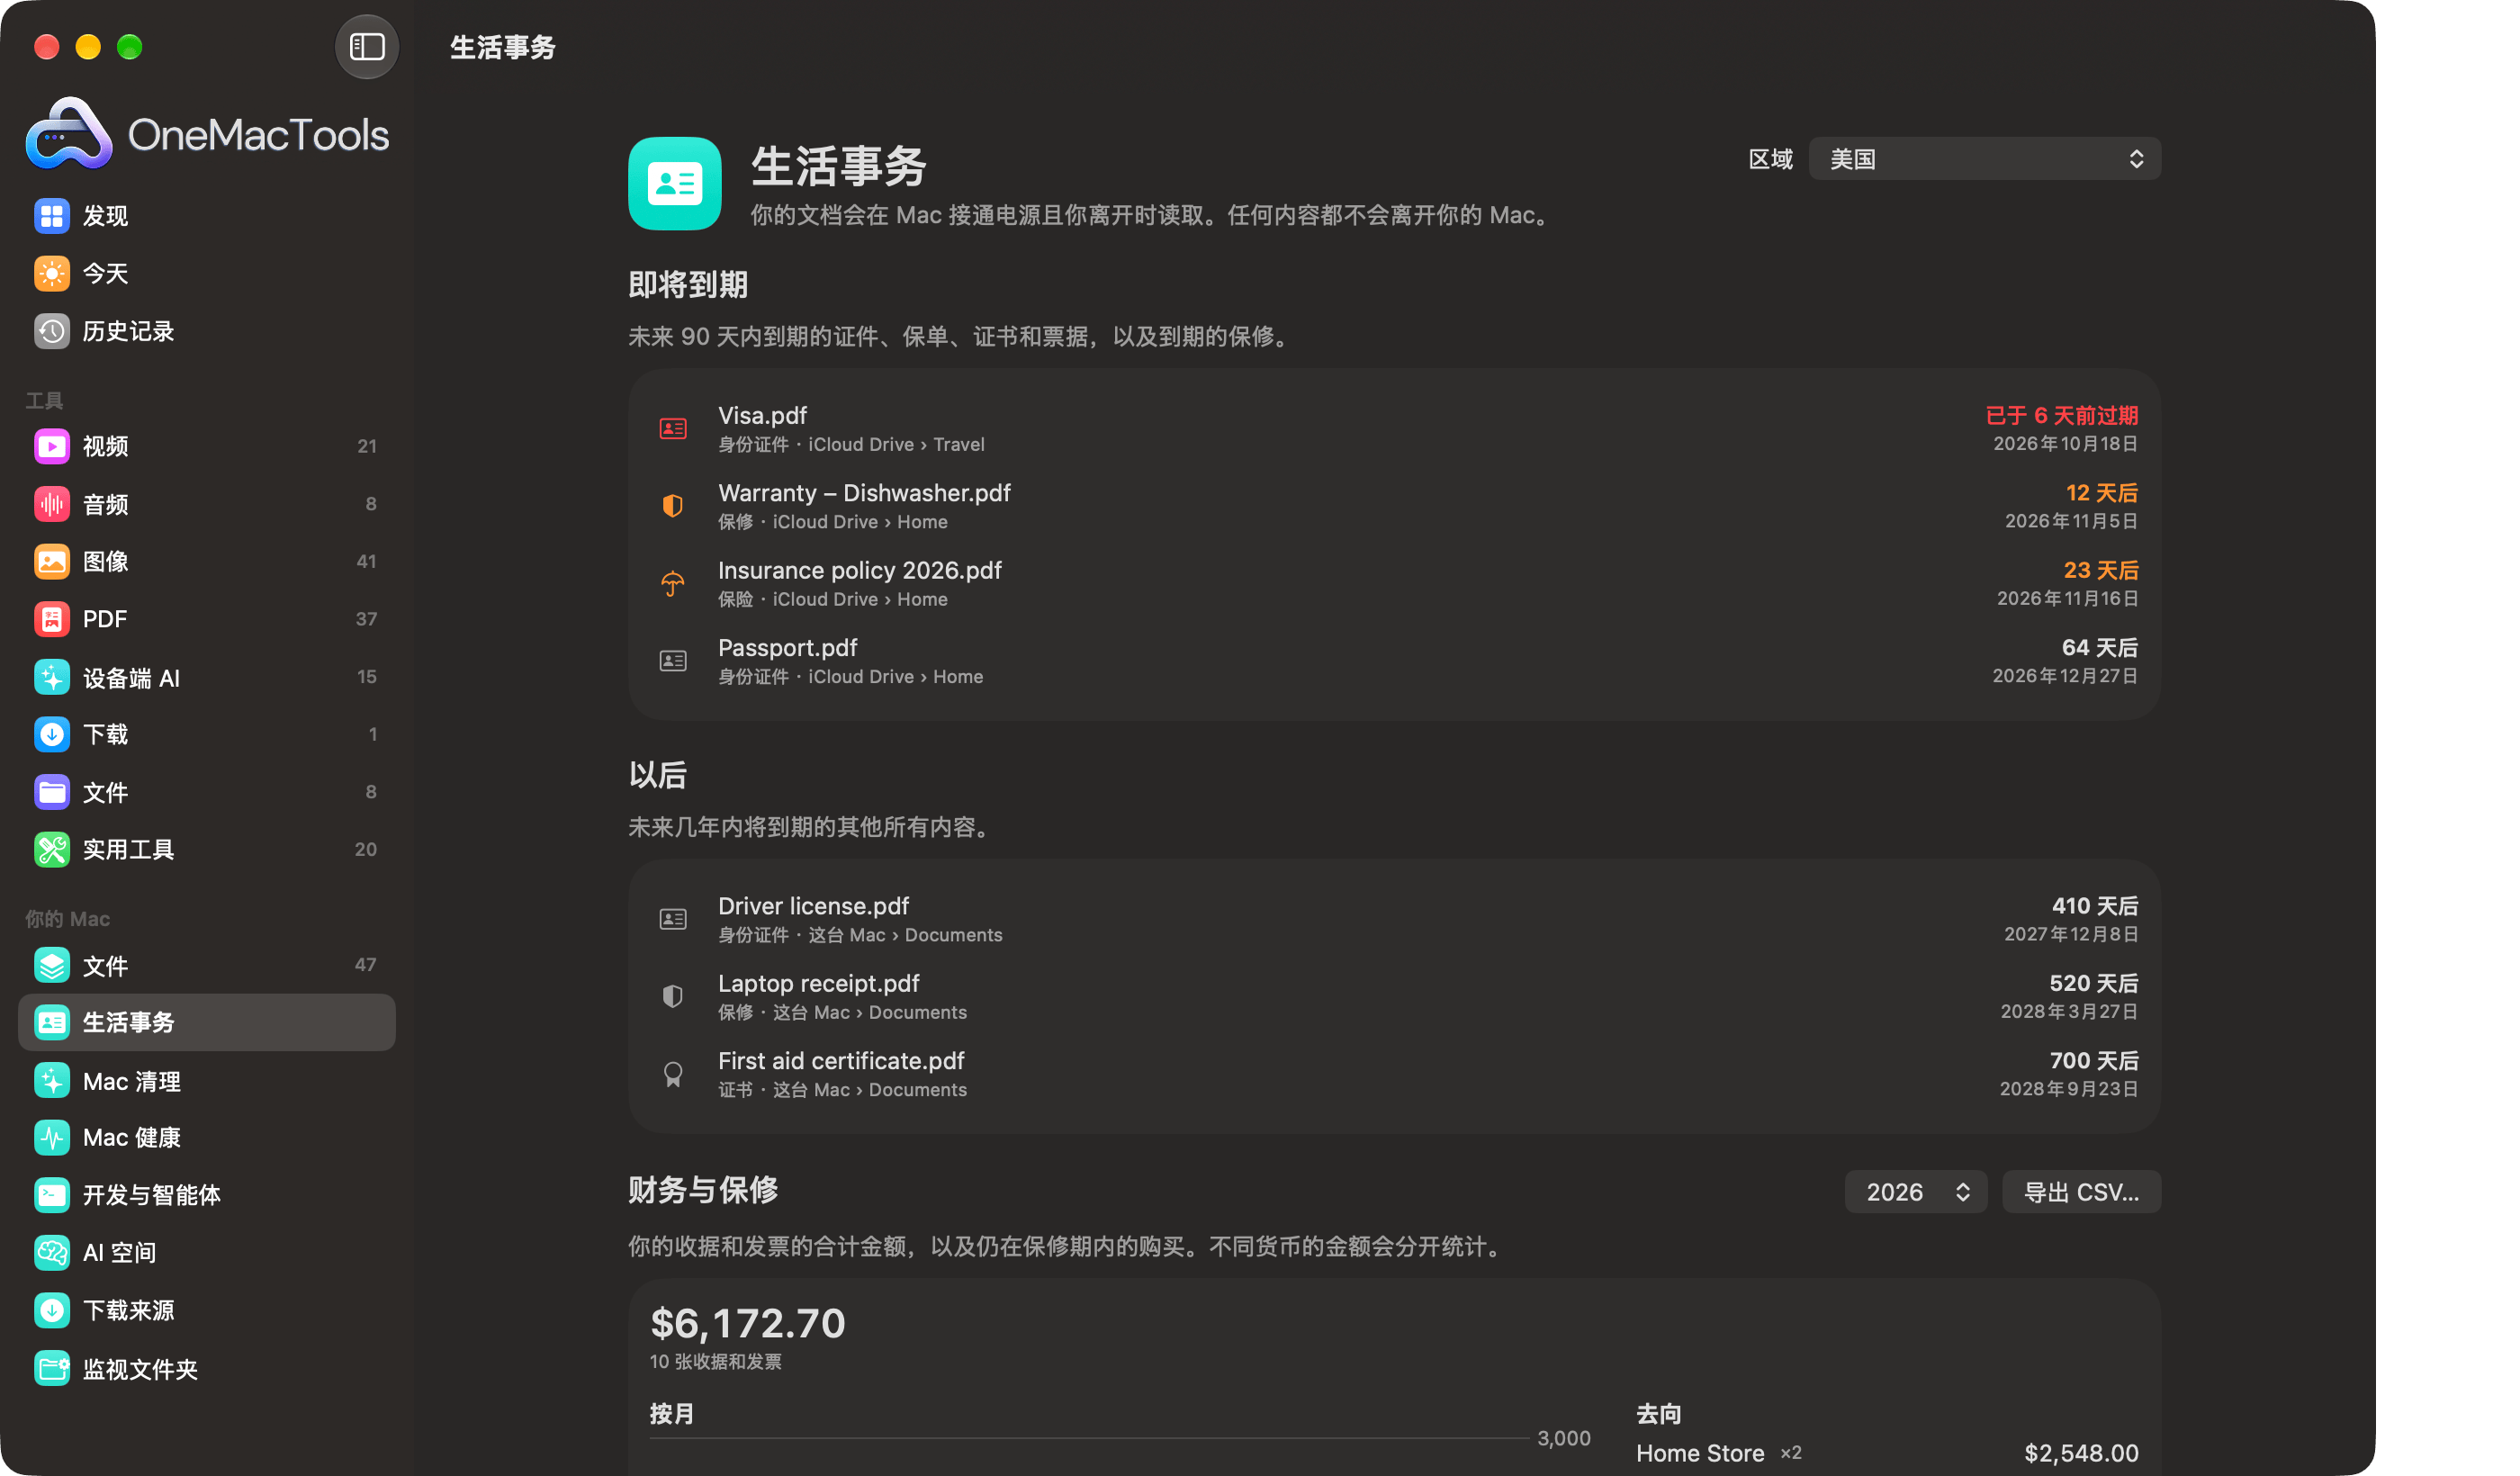Image resolution: width=2520 pixels, height=1476 pixels.
Task: Click the large 生活事务 header app icon
Action: [x=675, y=184]
